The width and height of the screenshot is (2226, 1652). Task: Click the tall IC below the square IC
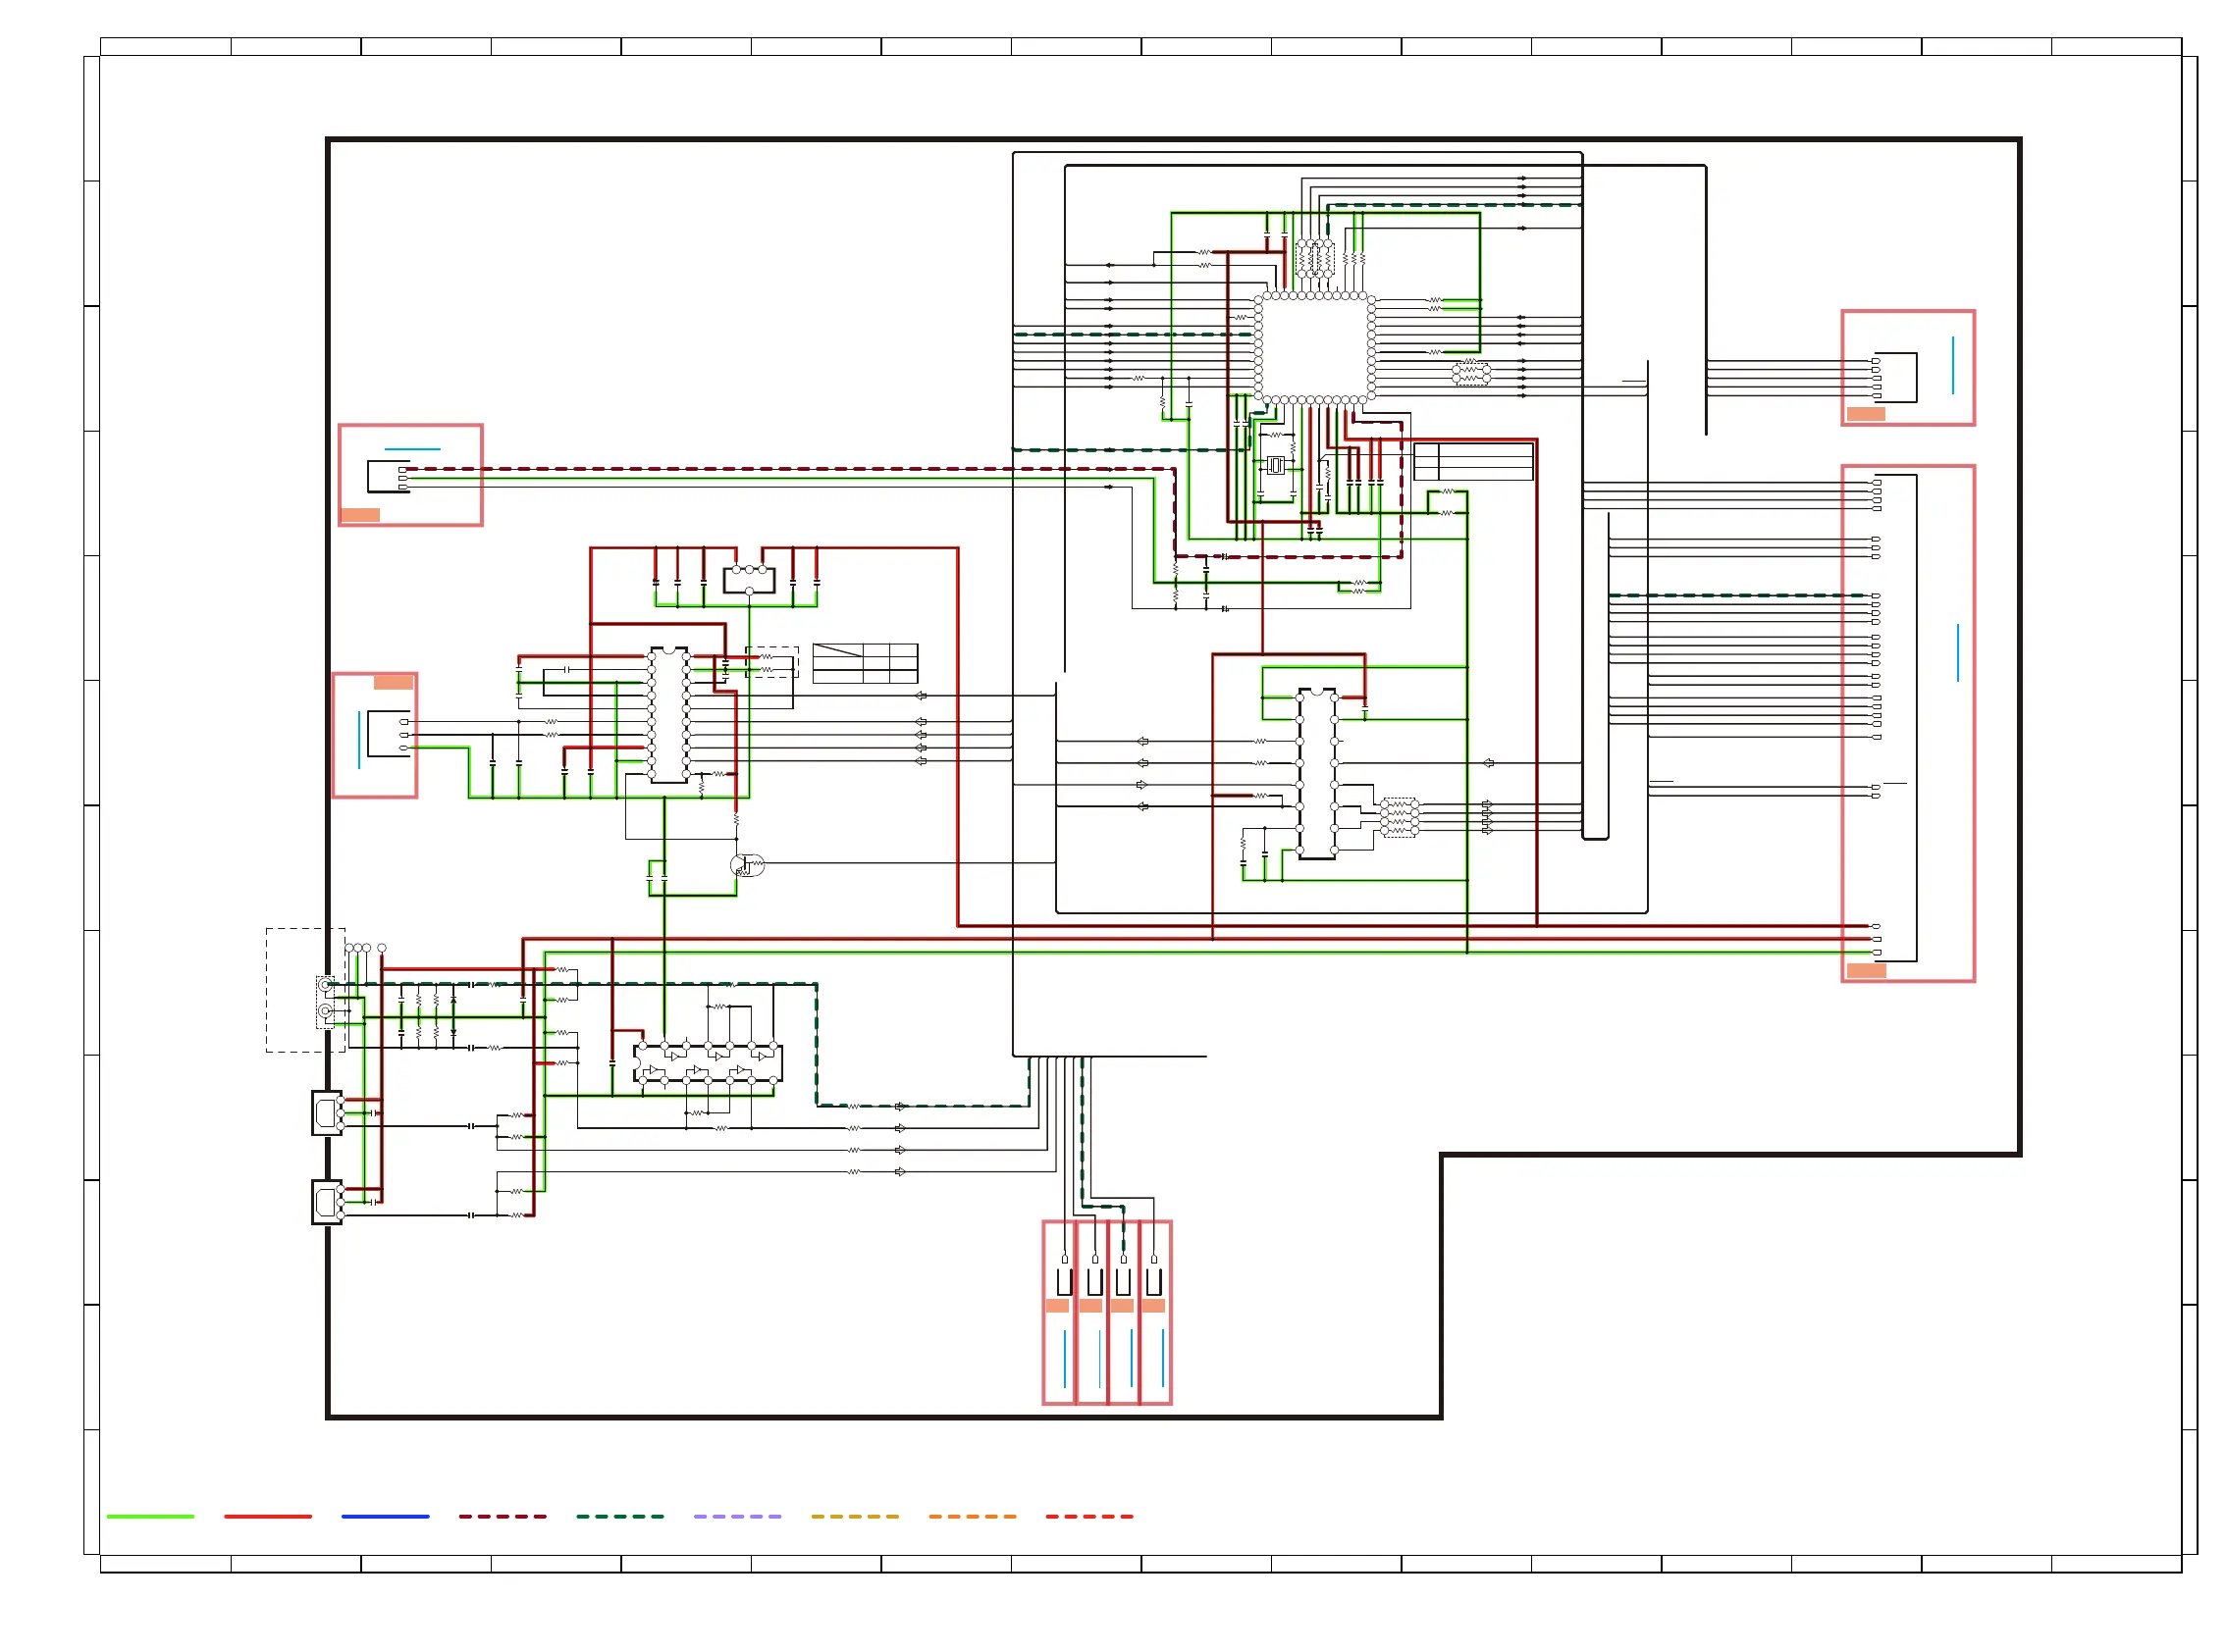(1316, 773)
